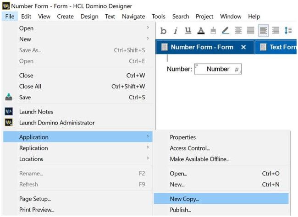The image size is (298, 217).
Task: Choose Save in the File menu
Action: (x=82, y=97)
